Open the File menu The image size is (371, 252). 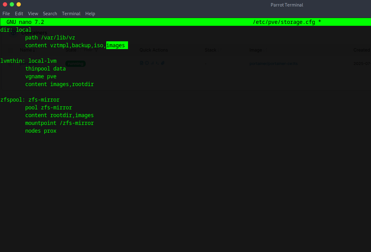[x=6, y=14]
